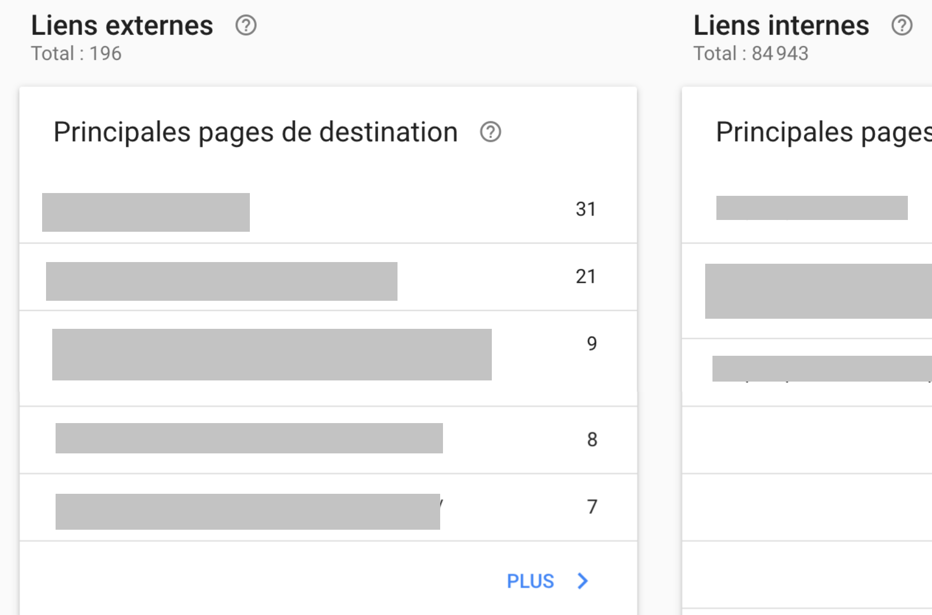Click the Liens internes heading

pyautogui.click(x=781, y=25)
